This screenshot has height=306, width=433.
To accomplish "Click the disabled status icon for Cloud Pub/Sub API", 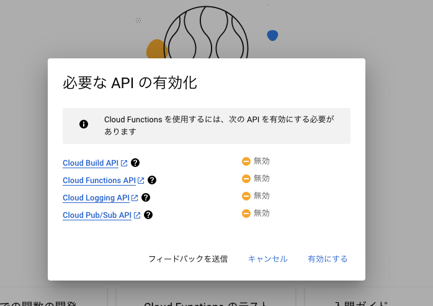I will [246, 214].
